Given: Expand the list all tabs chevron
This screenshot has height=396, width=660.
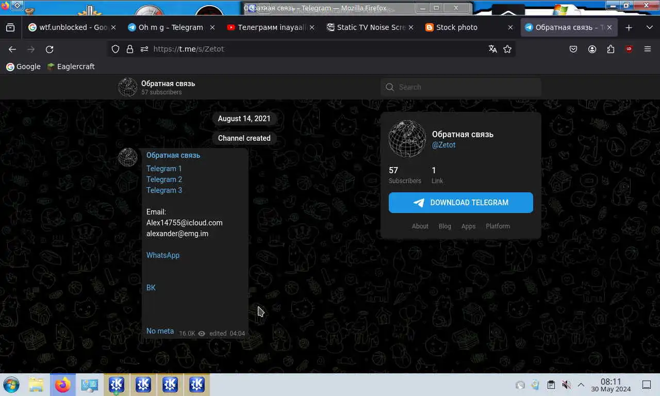Looking at the screenshot, I should [x=649, y=27].
